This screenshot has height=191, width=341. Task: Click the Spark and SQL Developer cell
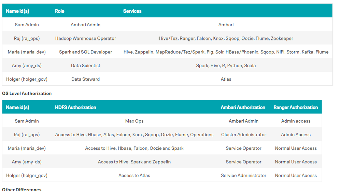tap(86, 52)
